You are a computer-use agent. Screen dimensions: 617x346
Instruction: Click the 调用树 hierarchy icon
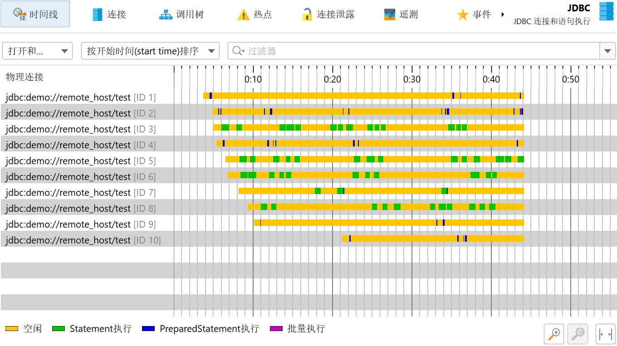pyautogui.click(x=166, y=15)
